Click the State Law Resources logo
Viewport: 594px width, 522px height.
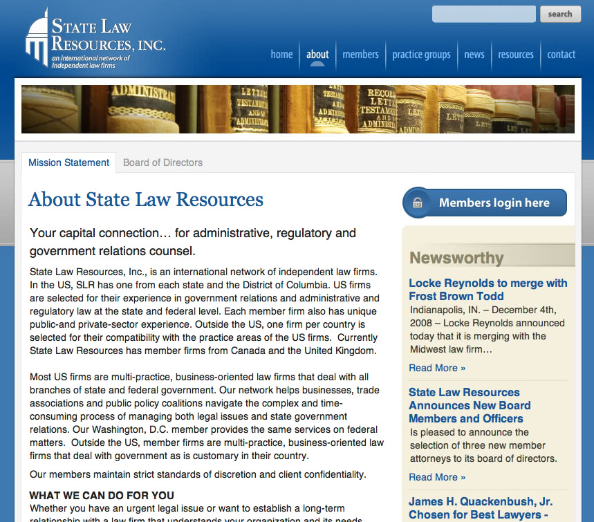tap(95, 39)
